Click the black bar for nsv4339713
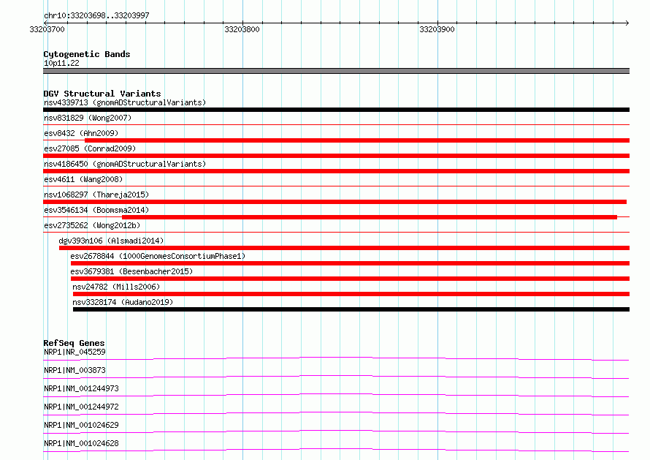This screenshot has height=460, width=650. [336, 110]
